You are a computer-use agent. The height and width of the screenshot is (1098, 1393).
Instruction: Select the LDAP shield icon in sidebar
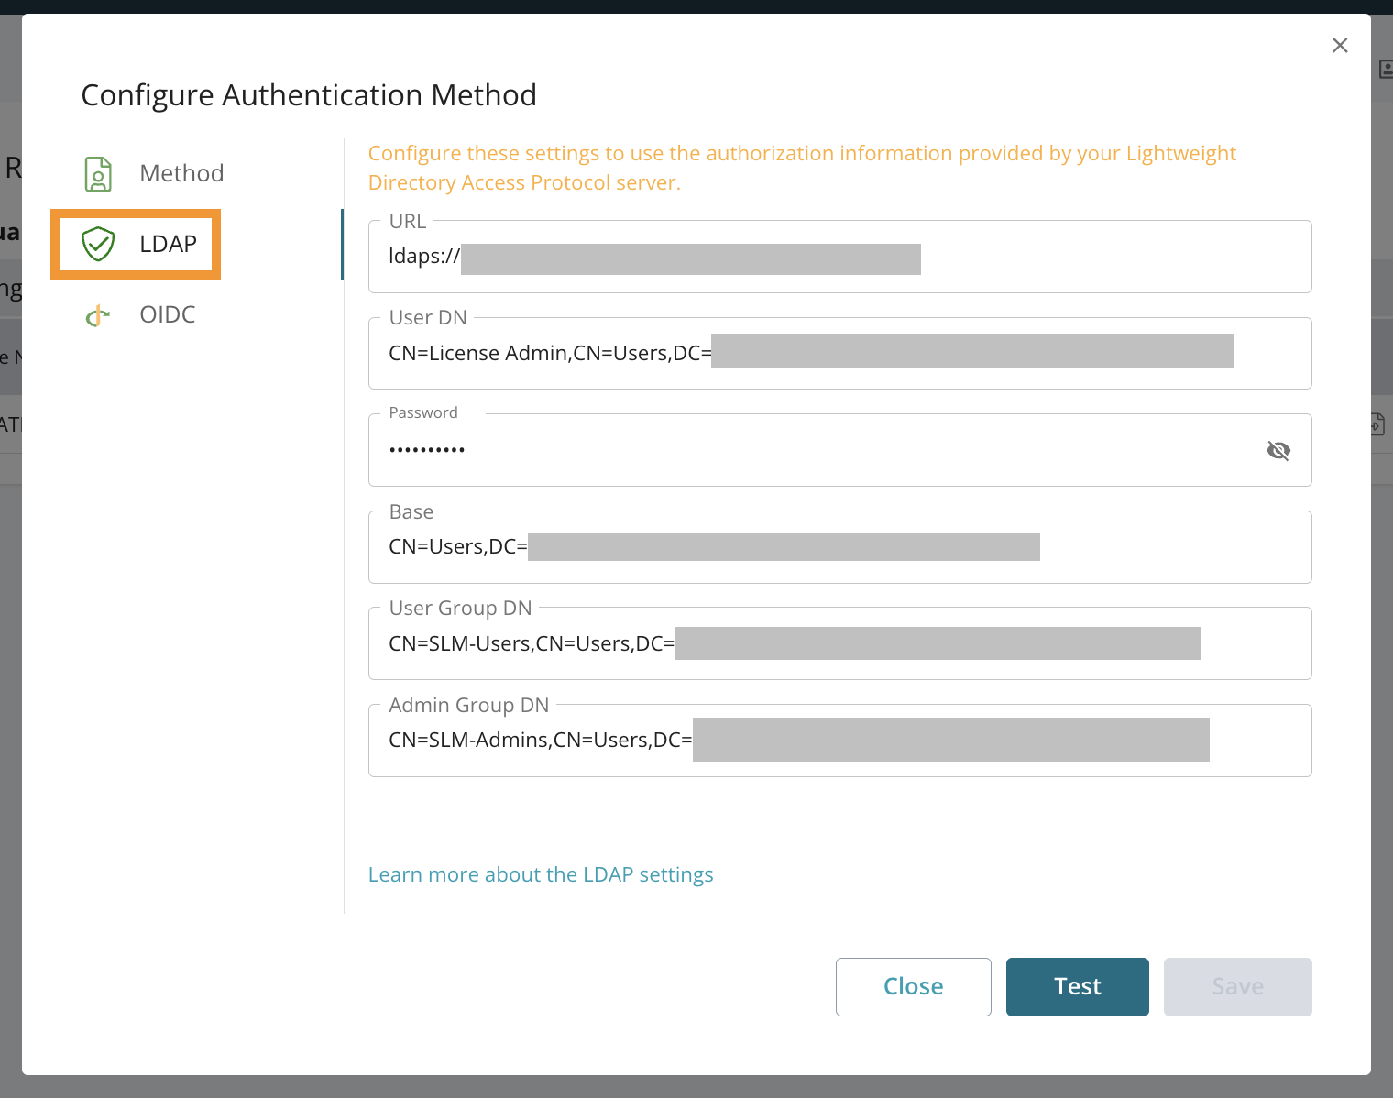point(98,244)
